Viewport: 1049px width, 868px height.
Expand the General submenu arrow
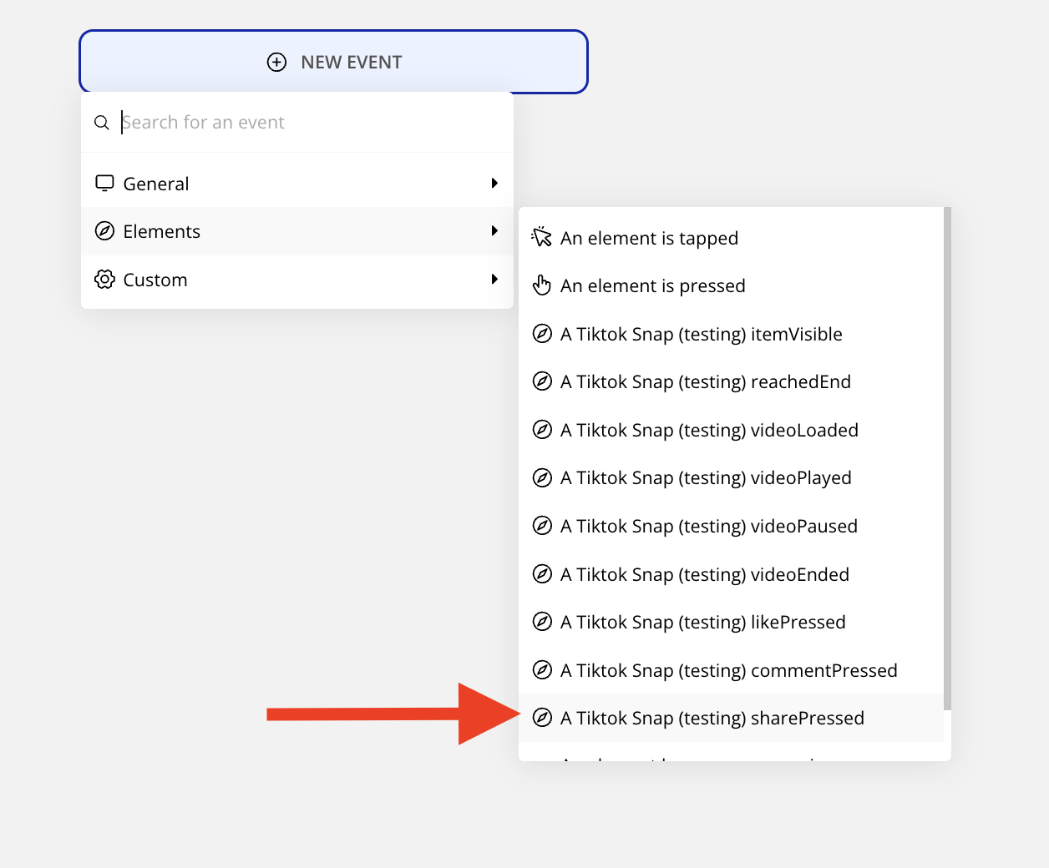coord(494,183)
